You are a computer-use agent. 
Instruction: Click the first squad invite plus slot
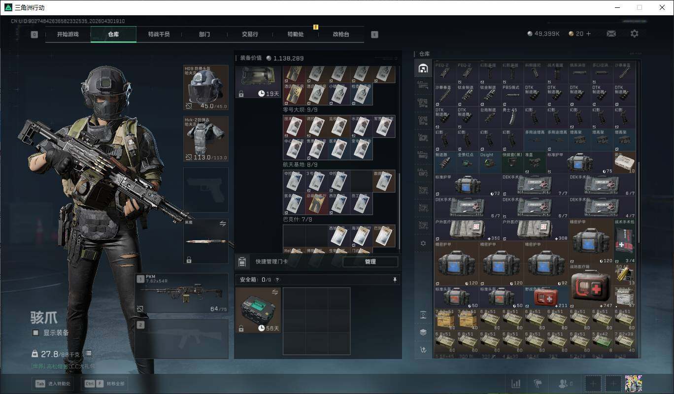593,383
